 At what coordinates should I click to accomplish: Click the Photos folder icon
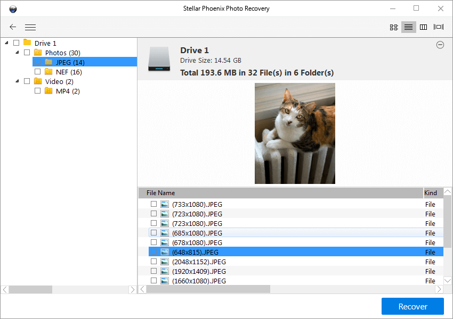(38, 52)
